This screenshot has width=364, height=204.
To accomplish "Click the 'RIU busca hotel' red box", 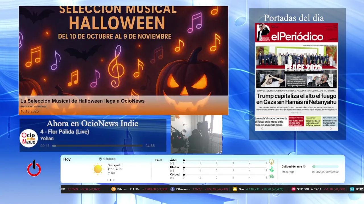I will pos(296,121).
